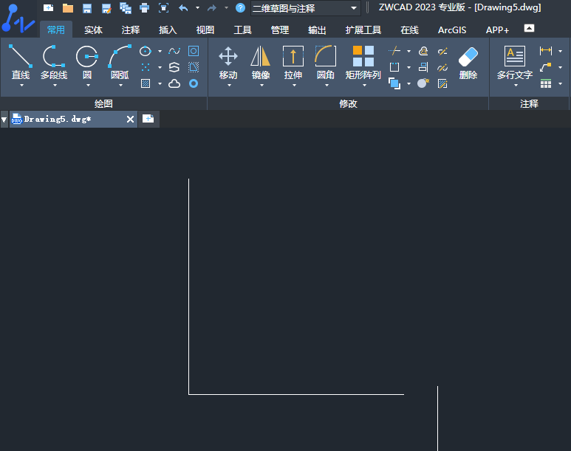Click the Print Preview icon

[x=163, y=8]
